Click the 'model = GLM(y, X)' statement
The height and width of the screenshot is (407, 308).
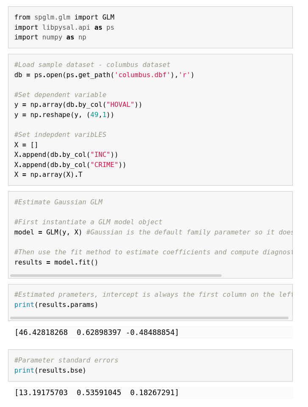coord(48,232)
